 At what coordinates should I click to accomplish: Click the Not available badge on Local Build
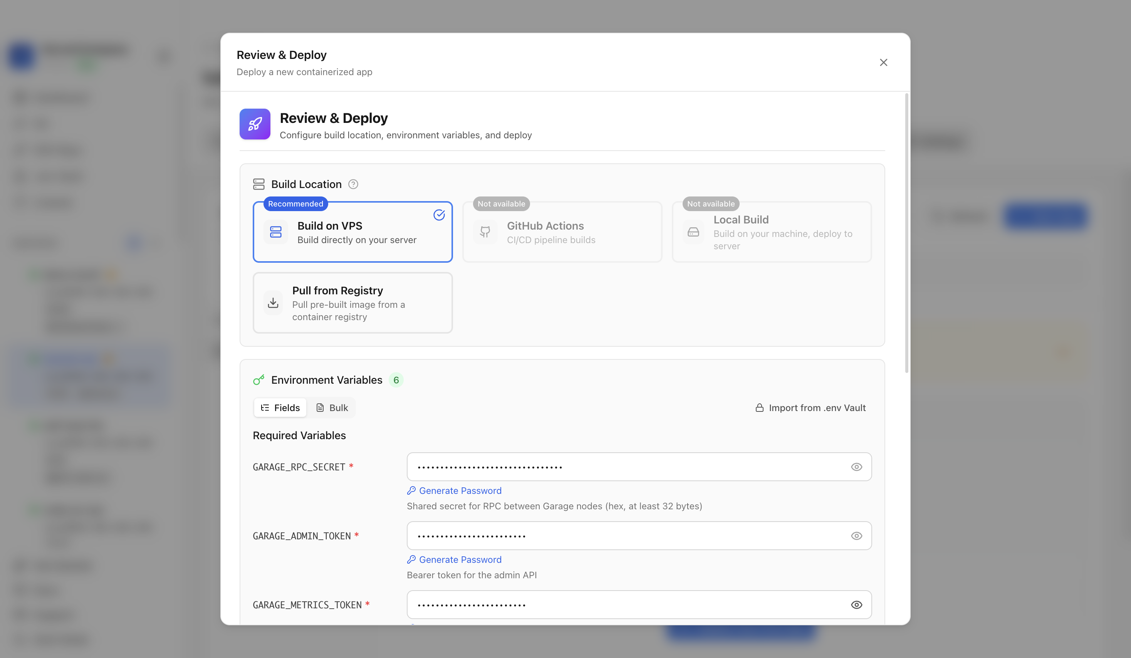(x=710, y=204)
